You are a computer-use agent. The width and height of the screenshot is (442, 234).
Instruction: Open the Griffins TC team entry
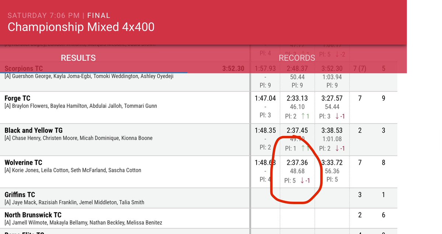pyautogui.click(x=20, y=195)
